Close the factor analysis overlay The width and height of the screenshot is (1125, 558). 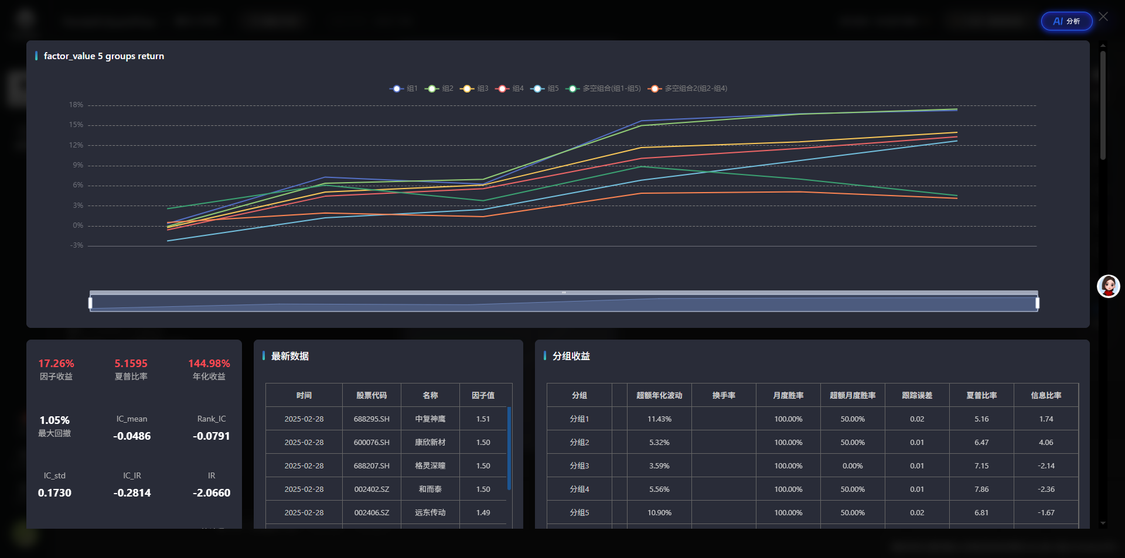coord(1103,16)
